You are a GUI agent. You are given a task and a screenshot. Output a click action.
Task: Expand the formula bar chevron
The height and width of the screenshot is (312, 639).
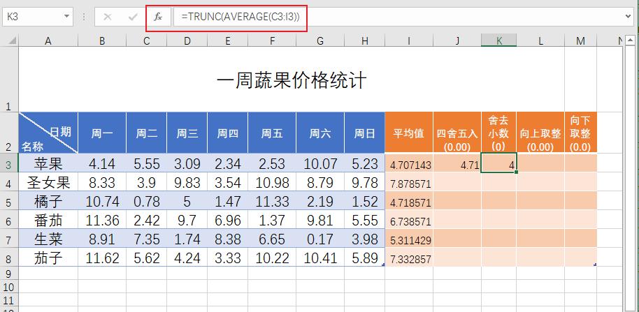(x=629, y=17)
